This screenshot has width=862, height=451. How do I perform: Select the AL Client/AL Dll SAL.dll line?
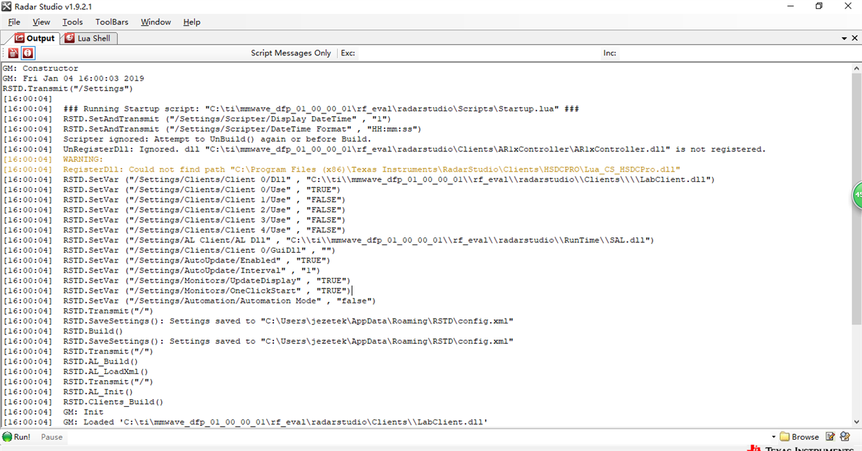point(328,241)
